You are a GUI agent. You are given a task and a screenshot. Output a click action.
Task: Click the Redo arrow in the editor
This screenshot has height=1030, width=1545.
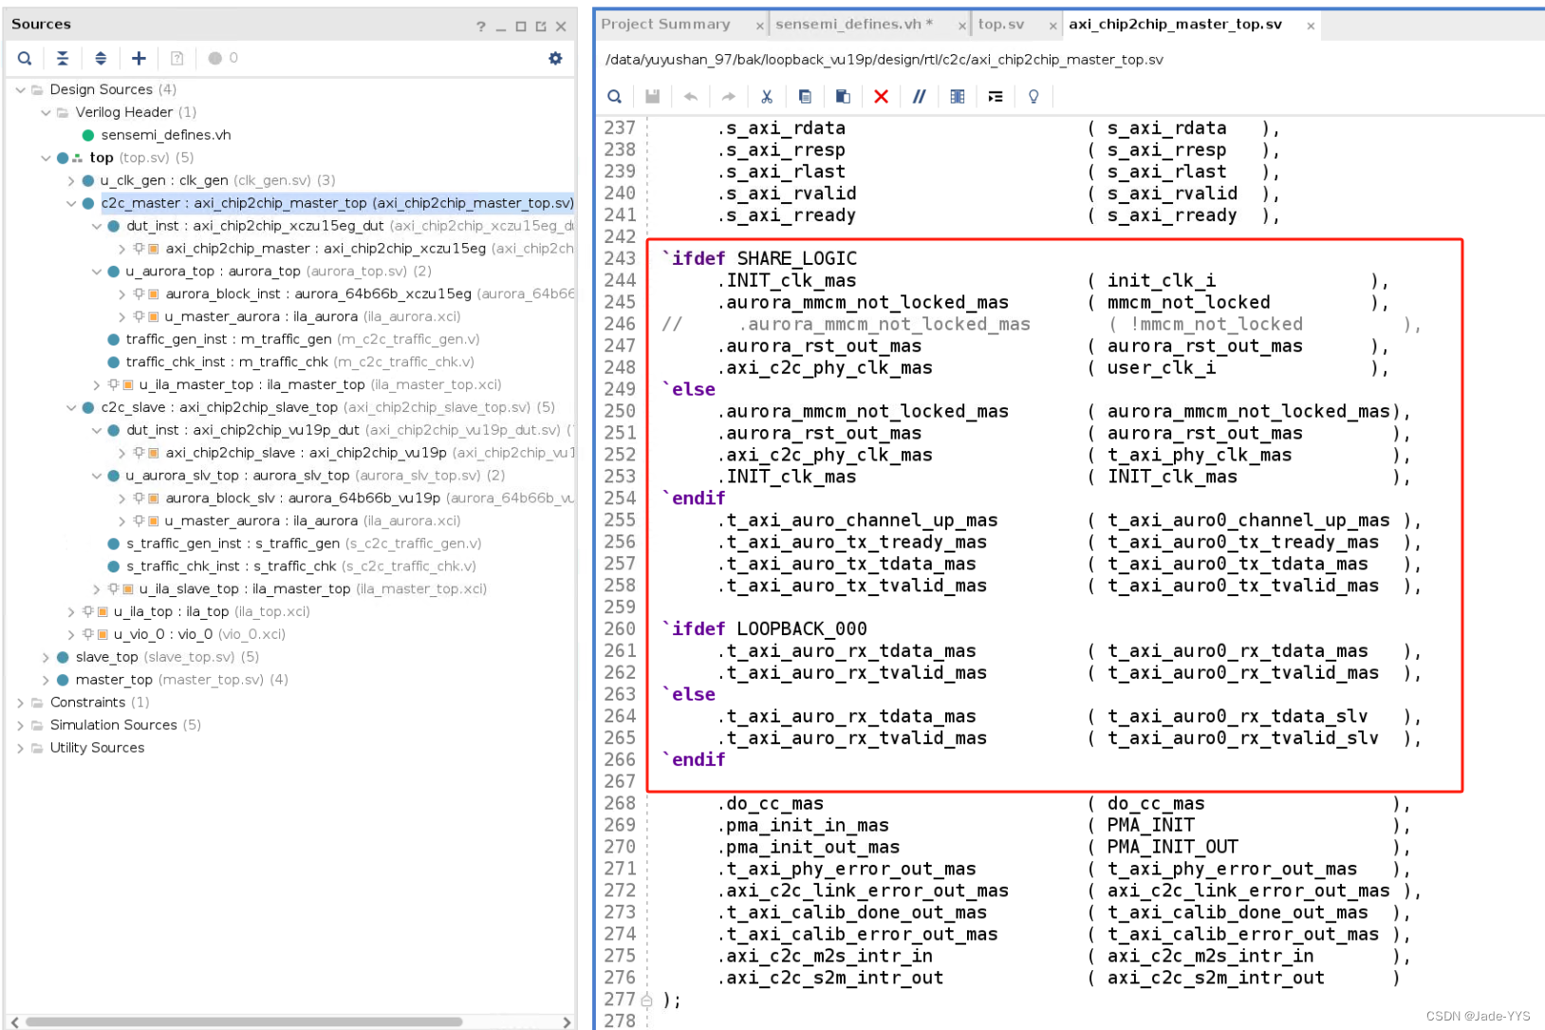point(728,96)
